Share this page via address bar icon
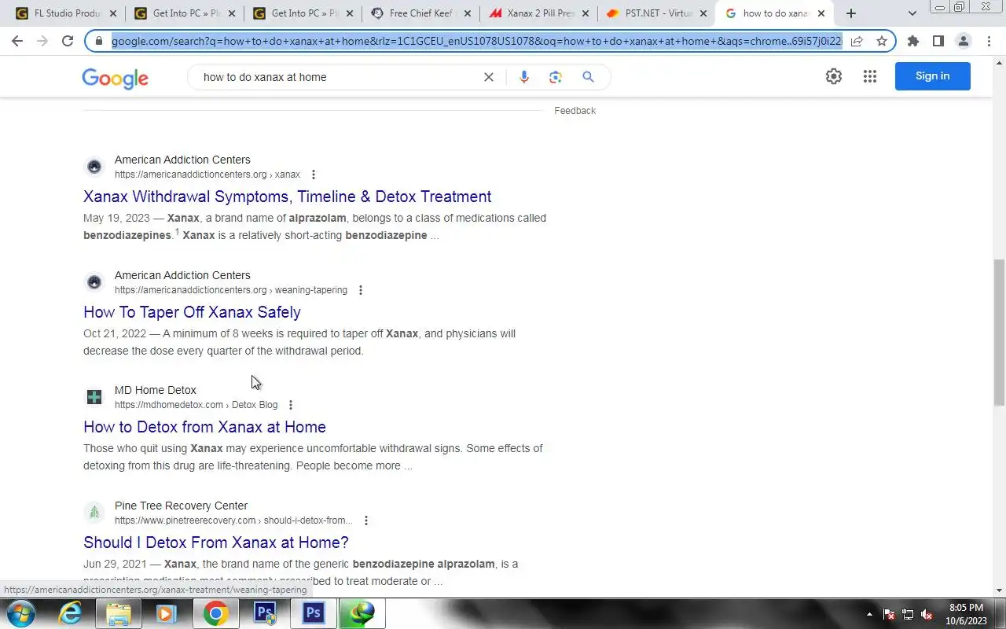 857,41
